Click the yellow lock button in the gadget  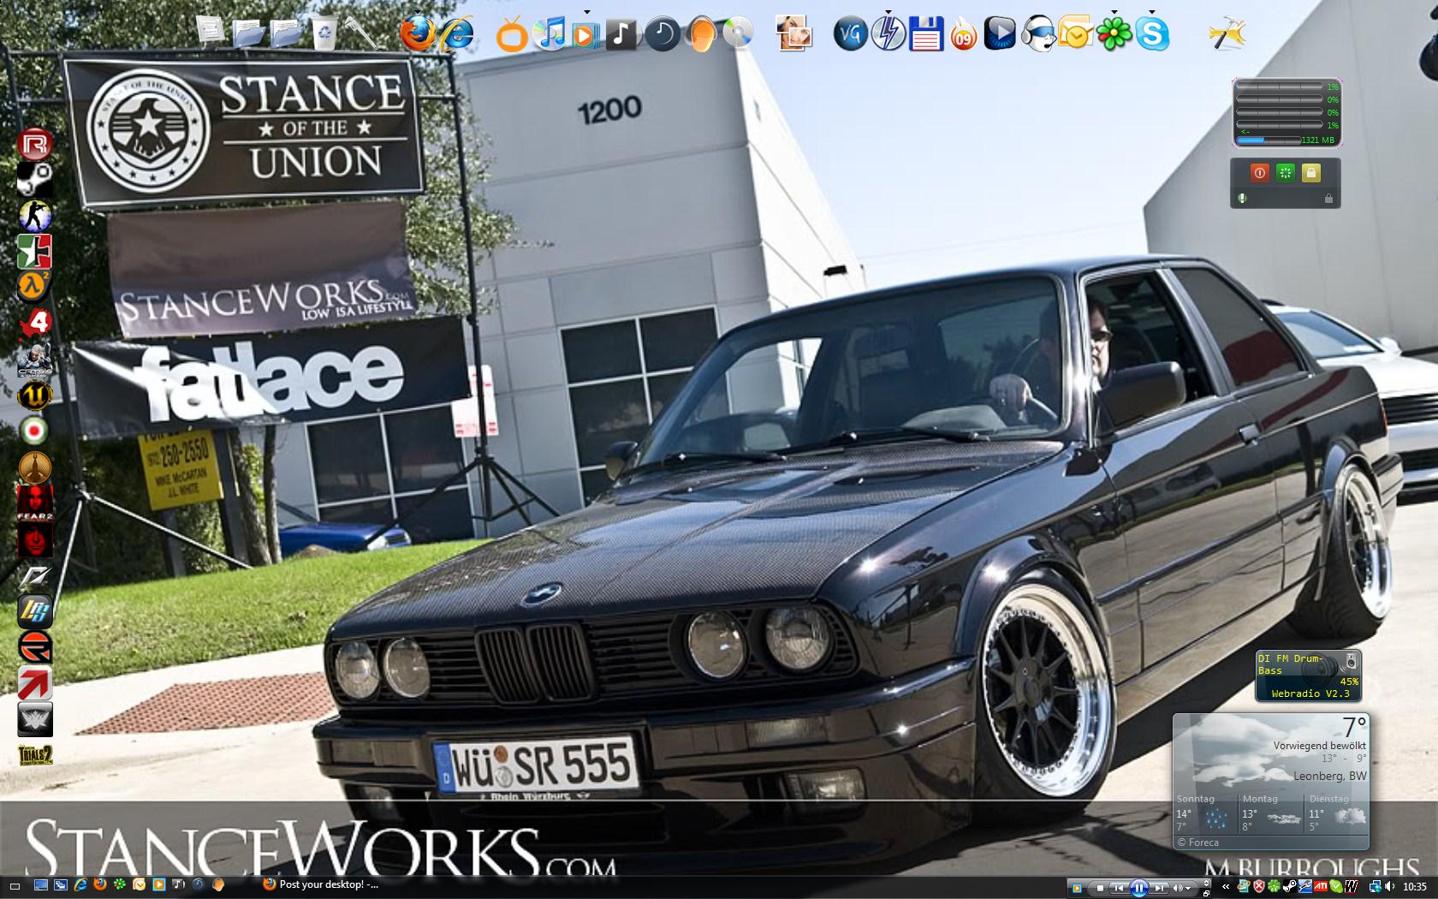click(x=1310, y=173)
